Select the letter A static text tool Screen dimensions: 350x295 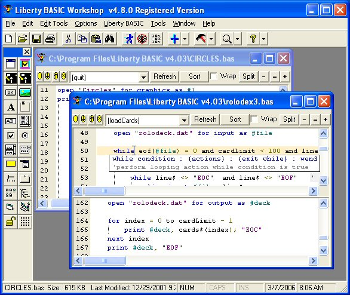[11, 107]
